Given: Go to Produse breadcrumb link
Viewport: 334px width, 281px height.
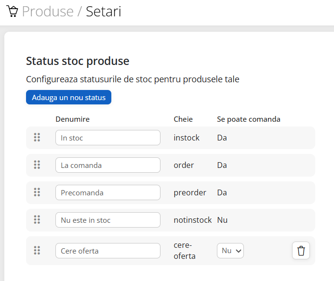Looking at the screenshot, I should (x=48, y=11).
